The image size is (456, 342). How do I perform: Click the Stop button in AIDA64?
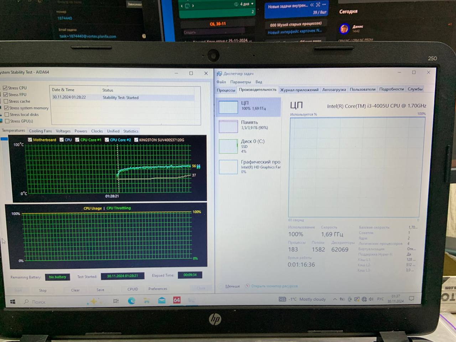43,290
